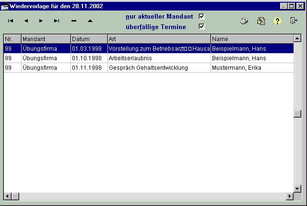Click the vertical scrollbar down arrow
The image size is (307, 206).
point(297,188)
